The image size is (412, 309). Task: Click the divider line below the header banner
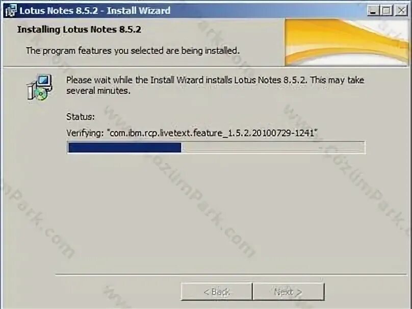click(205, 67)
